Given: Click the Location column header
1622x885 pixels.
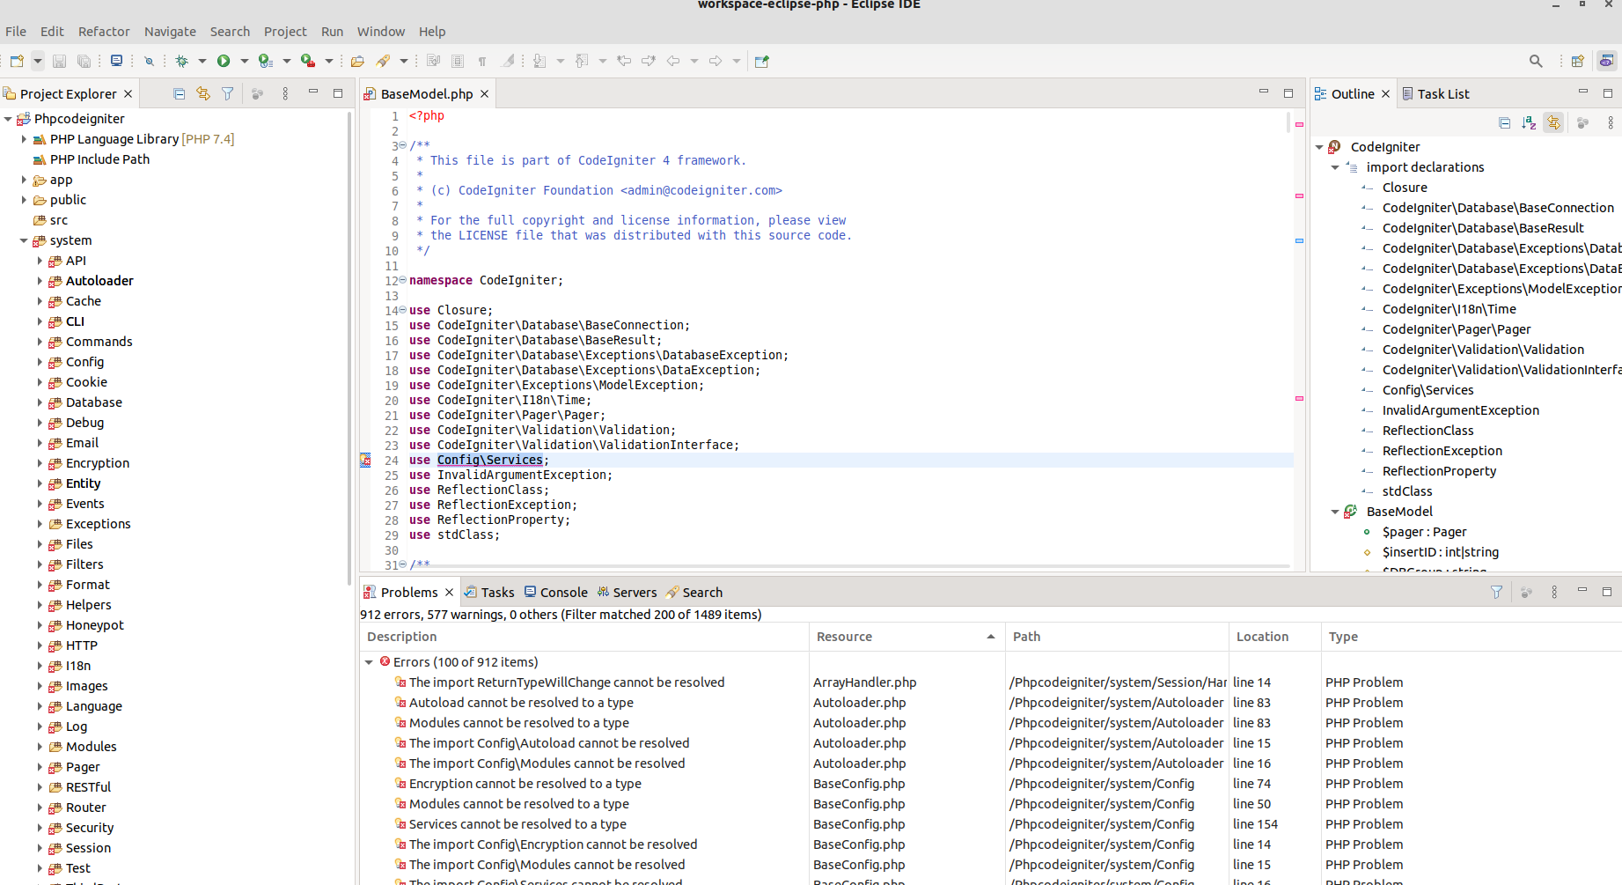Looking at the screenshot, I should [x=1274, y=637].
